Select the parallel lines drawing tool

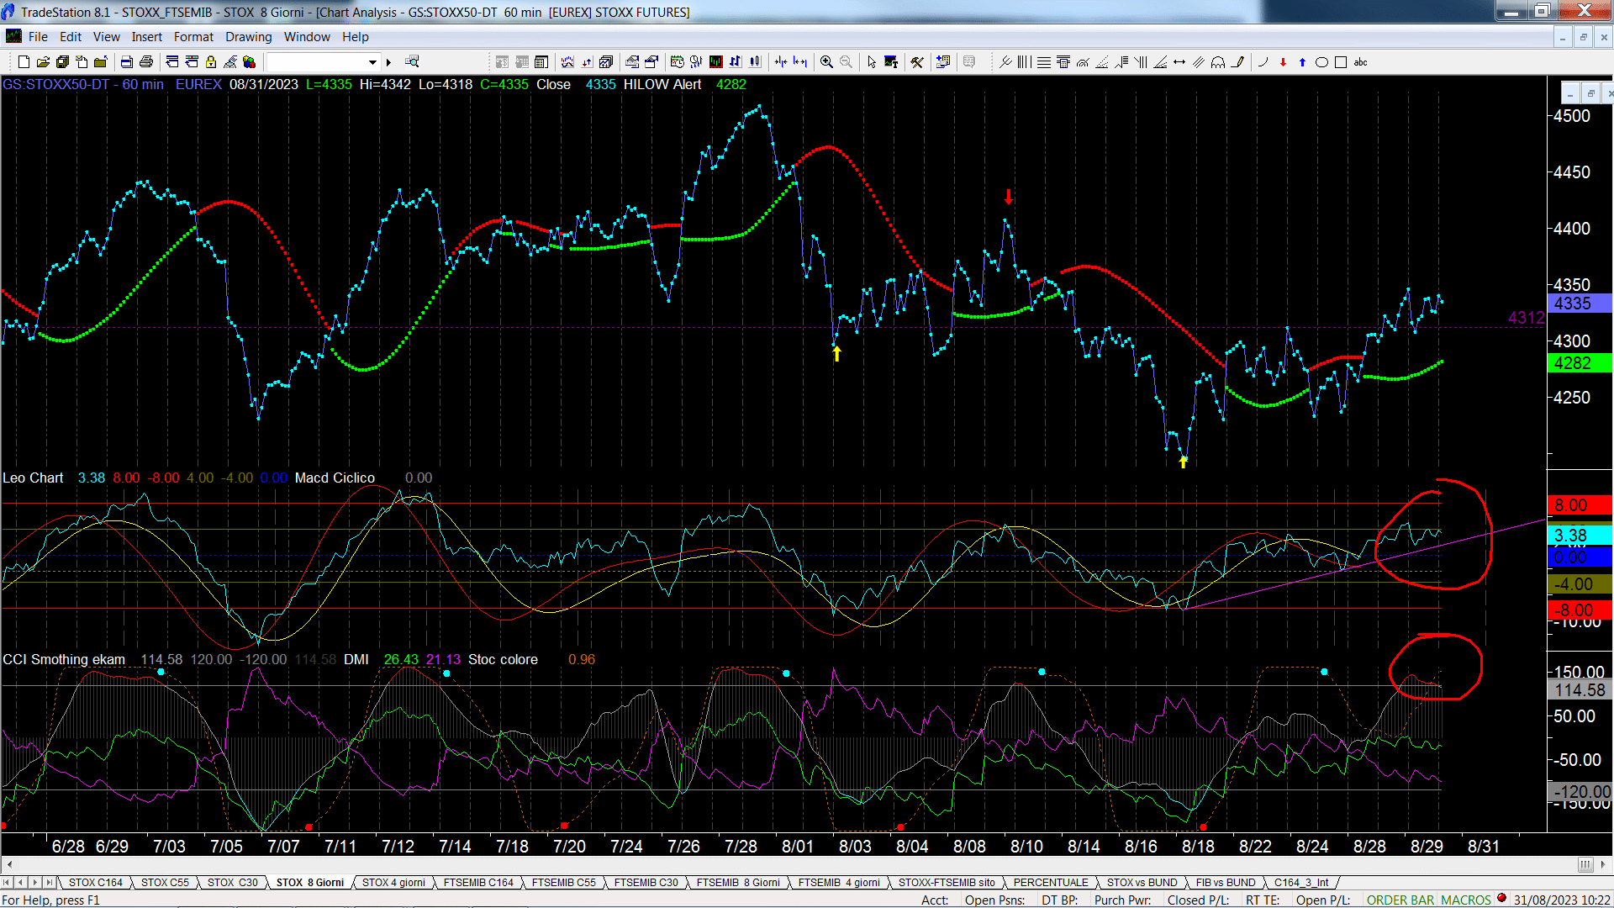click(x=1199, y=62)
